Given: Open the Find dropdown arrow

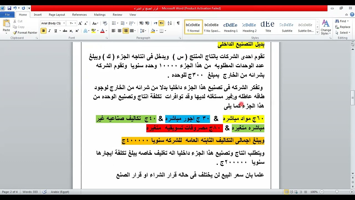Looking at the screenshot, I should 348,21.
